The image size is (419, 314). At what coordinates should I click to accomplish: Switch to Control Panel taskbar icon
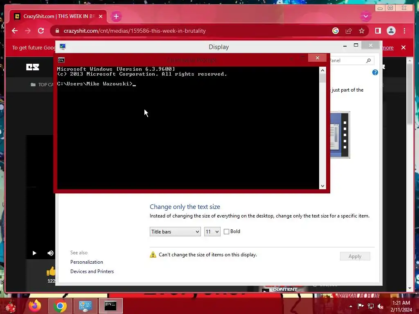[85, 306]
